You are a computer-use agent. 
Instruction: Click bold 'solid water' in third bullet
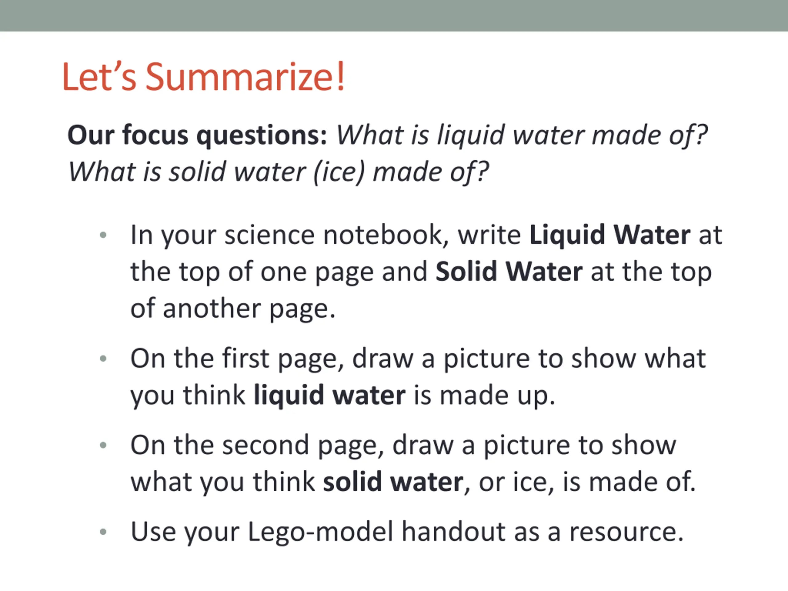coord(393,482)
